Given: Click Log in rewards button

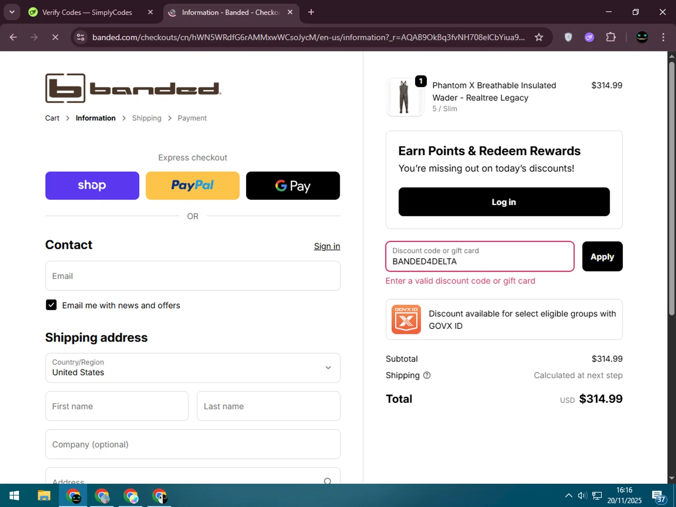Looking at the screenshot, I should point(504,202).
